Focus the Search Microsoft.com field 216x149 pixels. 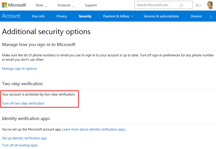pyautogui.click(x=157, y=5)
